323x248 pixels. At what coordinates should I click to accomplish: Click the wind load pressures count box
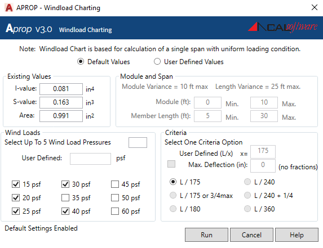pos(138,142)
